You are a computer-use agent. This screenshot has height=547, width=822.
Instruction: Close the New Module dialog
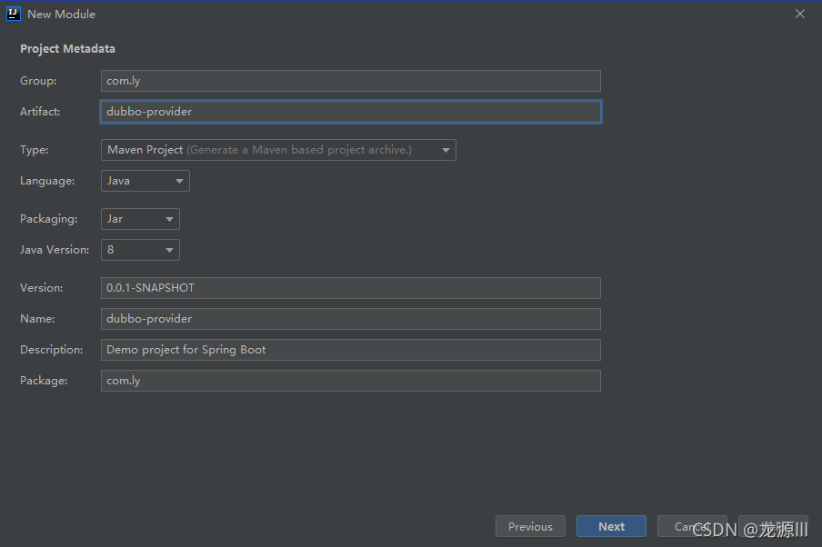click(799, 15)
